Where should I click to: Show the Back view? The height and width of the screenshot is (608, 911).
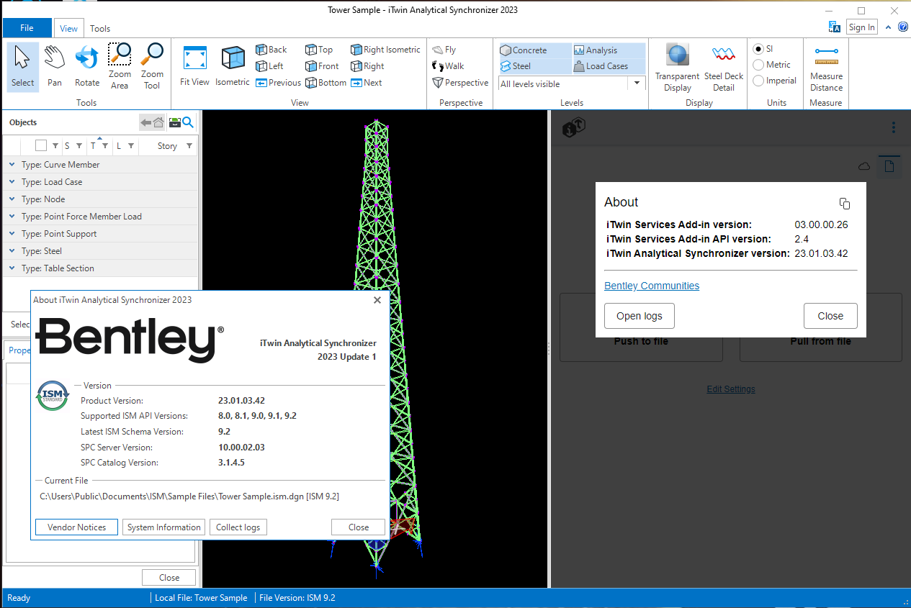tap(271, 50)
